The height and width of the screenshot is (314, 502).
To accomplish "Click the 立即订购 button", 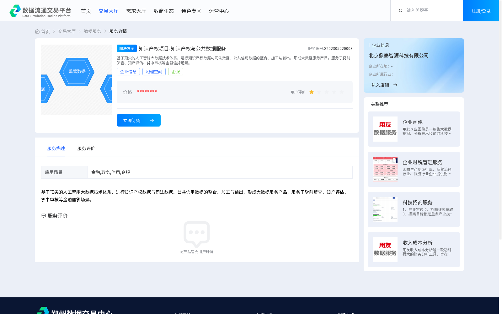I will 139,120.
